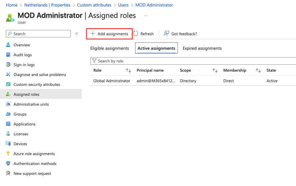Collapse the sidebar using double chevron
This screenshot has width=296, height=186.
click(x=77, y=34)
